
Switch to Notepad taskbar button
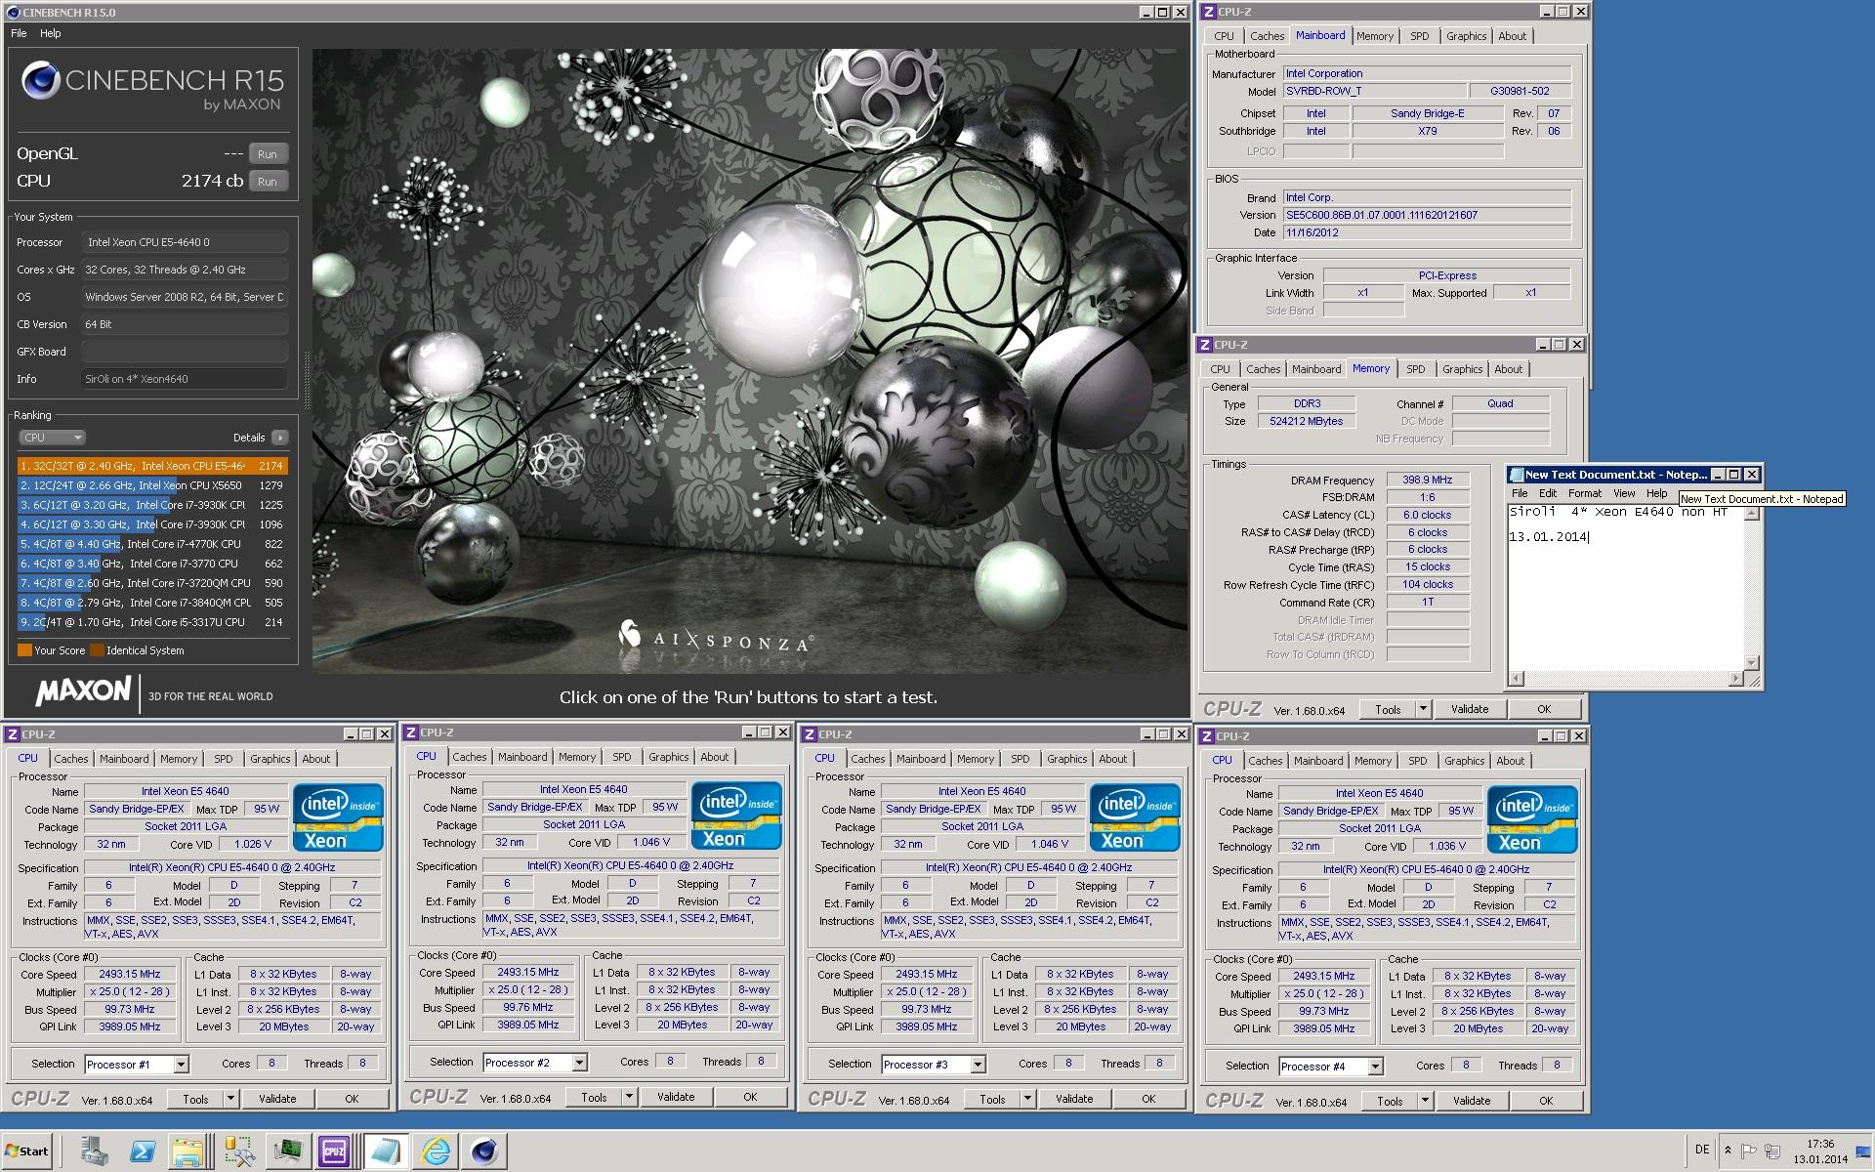(385, 1151)
